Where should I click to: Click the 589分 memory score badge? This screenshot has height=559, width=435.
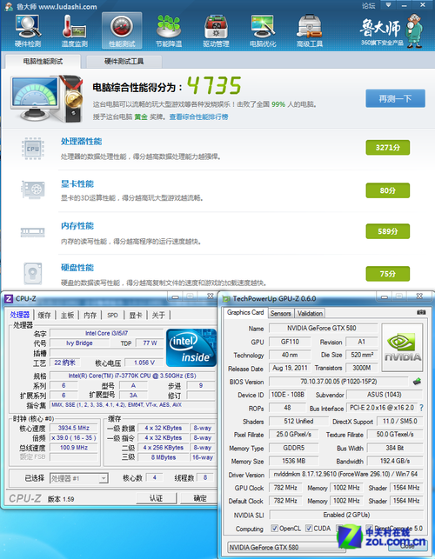(x=387, y=231)
